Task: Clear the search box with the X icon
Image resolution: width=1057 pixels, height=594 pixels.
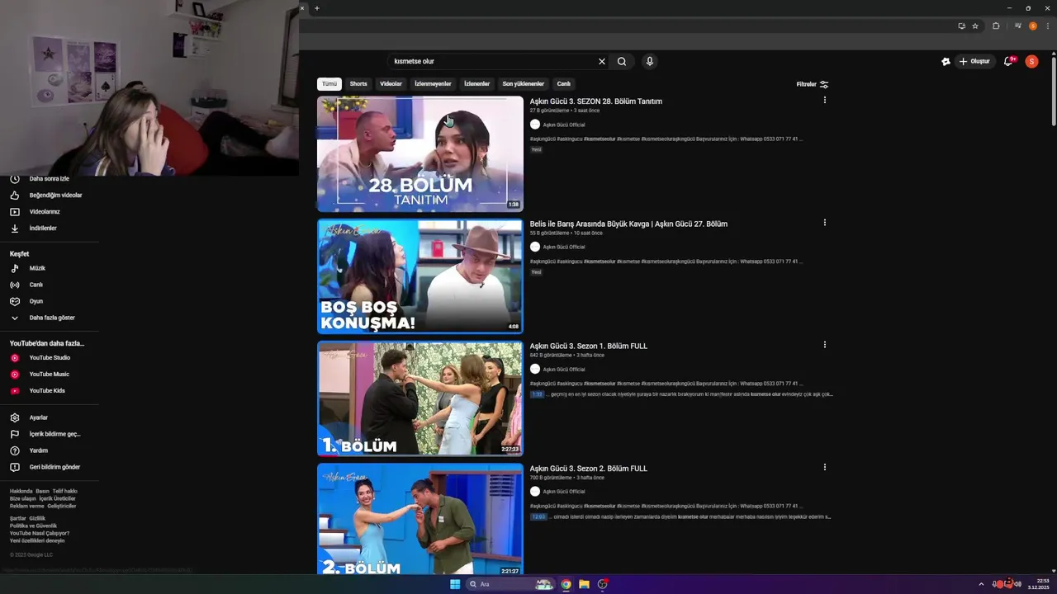Action: click(x=601, y=61)
